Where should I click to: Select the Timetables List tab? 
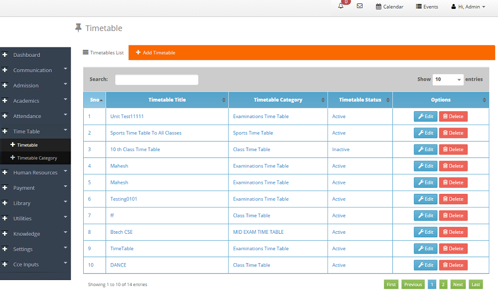[x=103, y=53]
